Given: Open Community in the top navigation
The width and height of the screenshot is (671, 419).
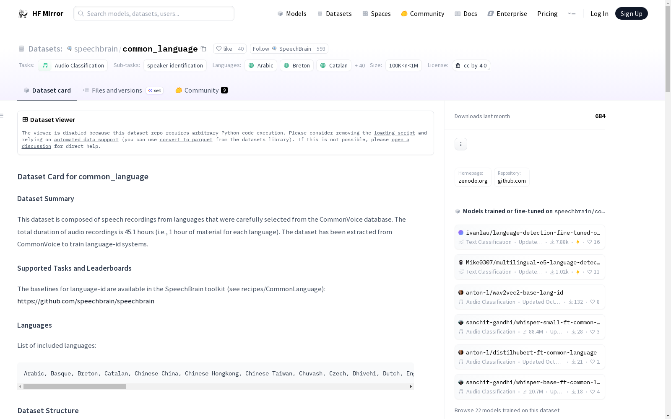Looking at the screenshot, I should coord(423,14).
